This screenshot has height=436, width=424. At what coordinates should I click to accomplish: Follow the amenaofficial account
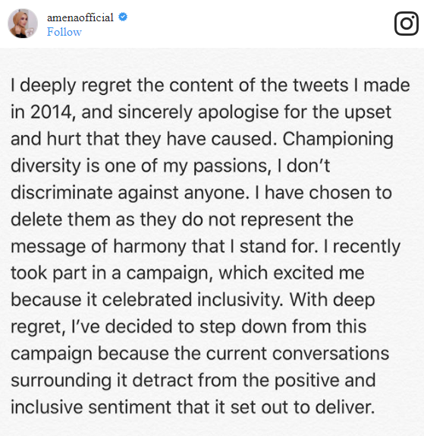64,32
